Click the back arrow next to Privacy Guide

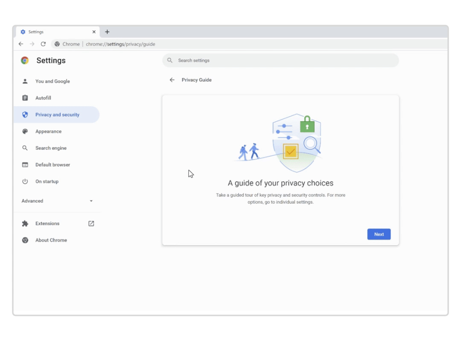click(x=172, y=80)
